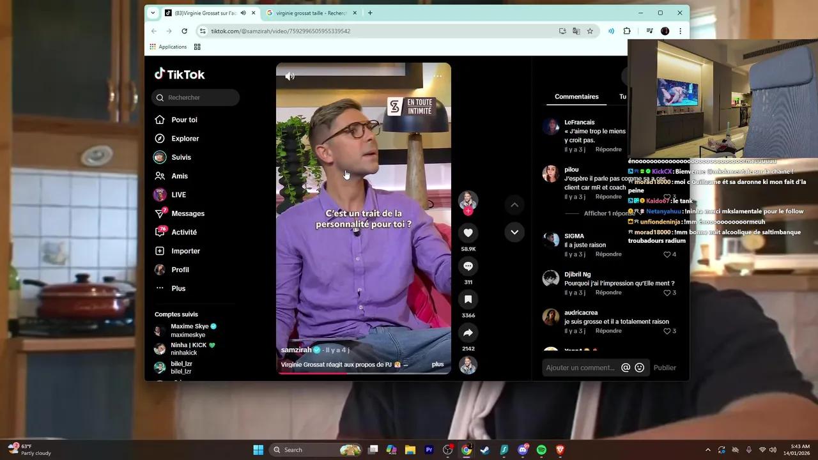The width and height of the screenshot is (818, 460).
Task: Switch to the Commentaires tab
Action: 576,96
